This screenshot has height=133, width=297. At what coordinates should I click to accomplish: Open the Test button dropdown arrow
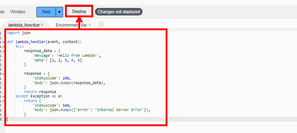59,12
